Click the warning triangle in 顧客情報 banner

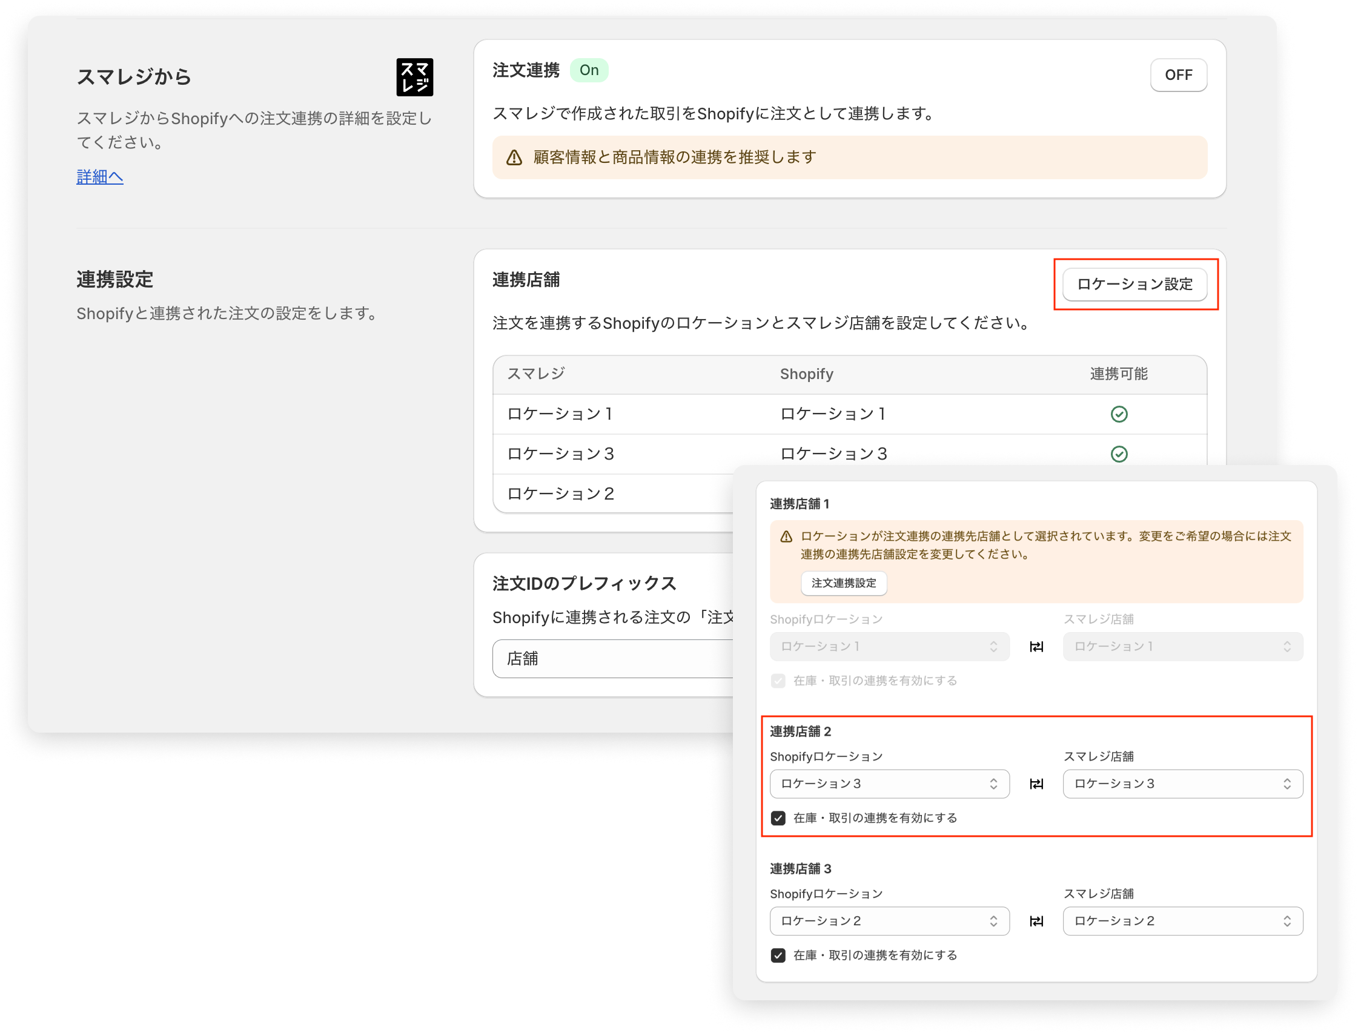514,158
